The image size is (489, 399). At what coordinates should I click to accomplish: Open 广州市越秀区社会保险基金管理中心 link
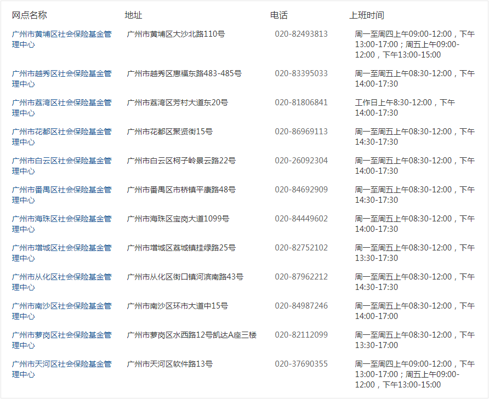(61, 73)
